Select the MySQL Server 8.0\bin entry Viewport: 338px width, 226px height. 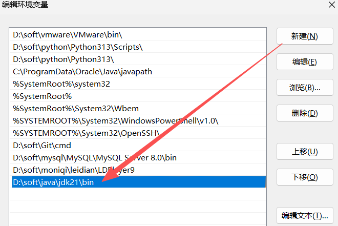[x=138, y=157]
